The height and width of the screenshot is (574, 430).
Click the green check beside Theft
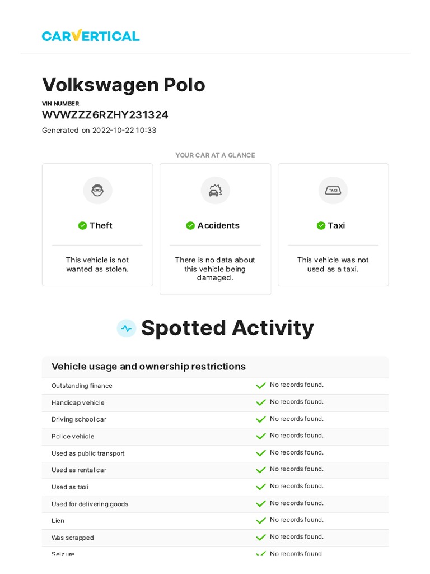click(x=83, y=225)
